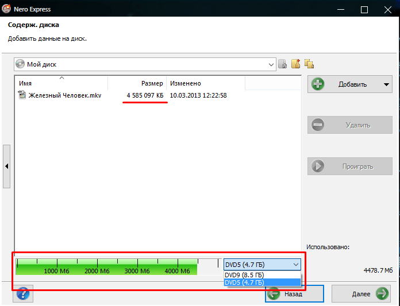Click the Удалить button
The image size is (400, 306).
tap(350, 125)
